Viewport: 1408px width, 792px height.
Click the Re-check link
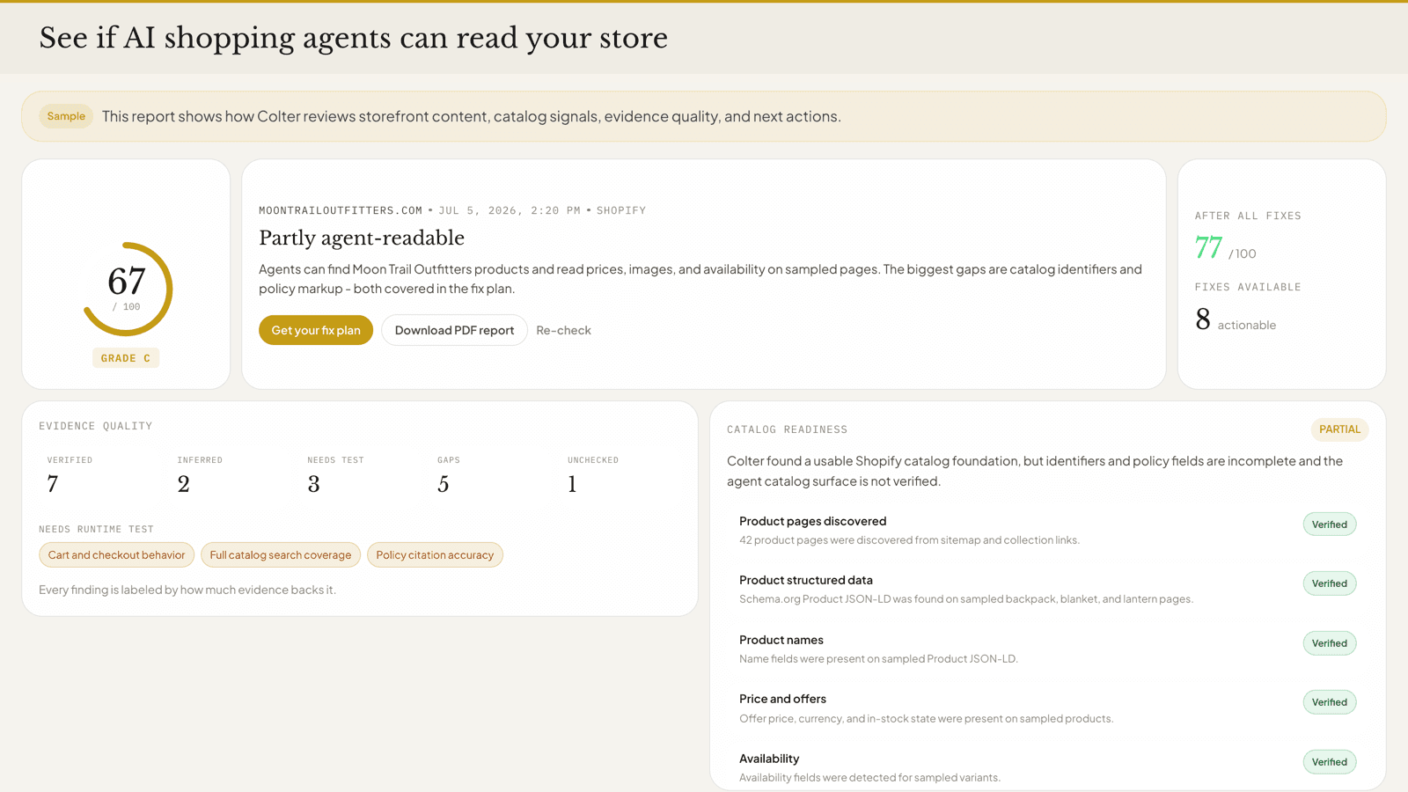point(563,330)
